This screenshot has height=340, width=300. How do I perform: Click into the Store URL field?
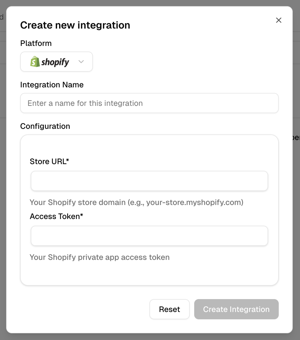coord(149,181)
